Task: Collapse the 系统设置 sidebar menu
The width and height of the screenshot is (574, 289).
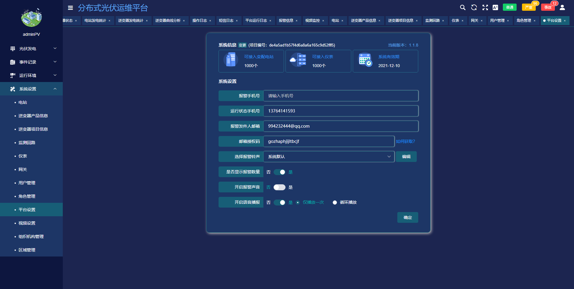Action: coord(31,89)
